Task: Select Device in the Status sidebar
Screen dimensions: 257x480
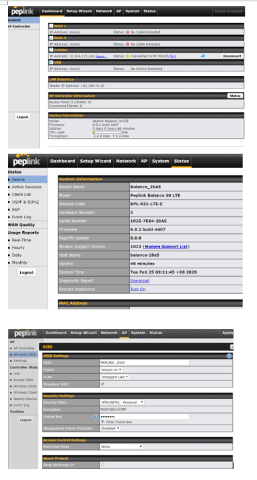Action: pyautogui.click(x=27, y=180)
